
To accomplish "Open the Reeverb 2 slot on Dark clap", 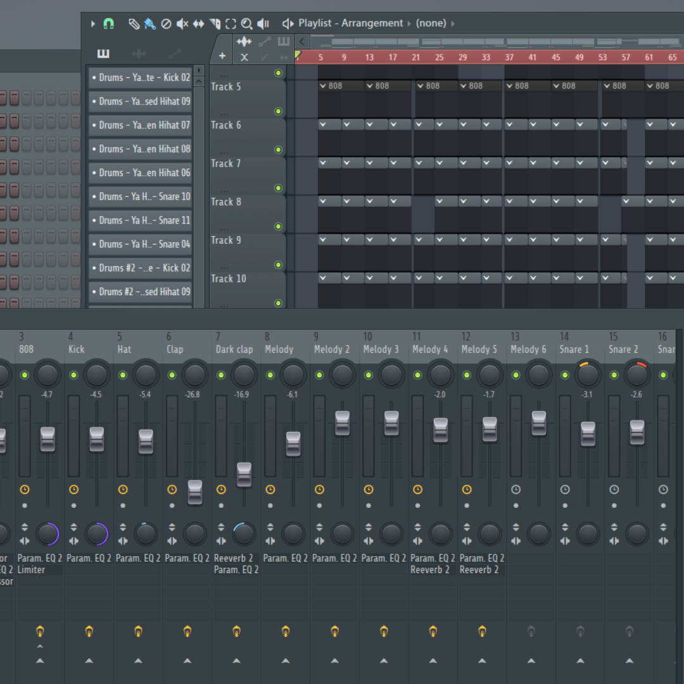I will [234, 558].
